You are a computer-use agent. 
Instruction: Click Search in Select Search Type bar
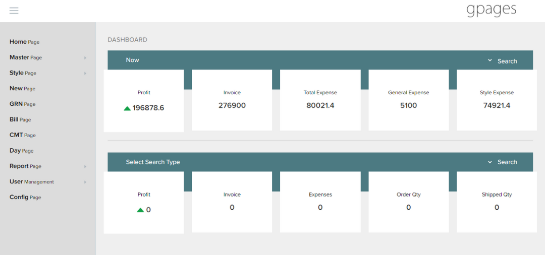[x=507, y=162]
